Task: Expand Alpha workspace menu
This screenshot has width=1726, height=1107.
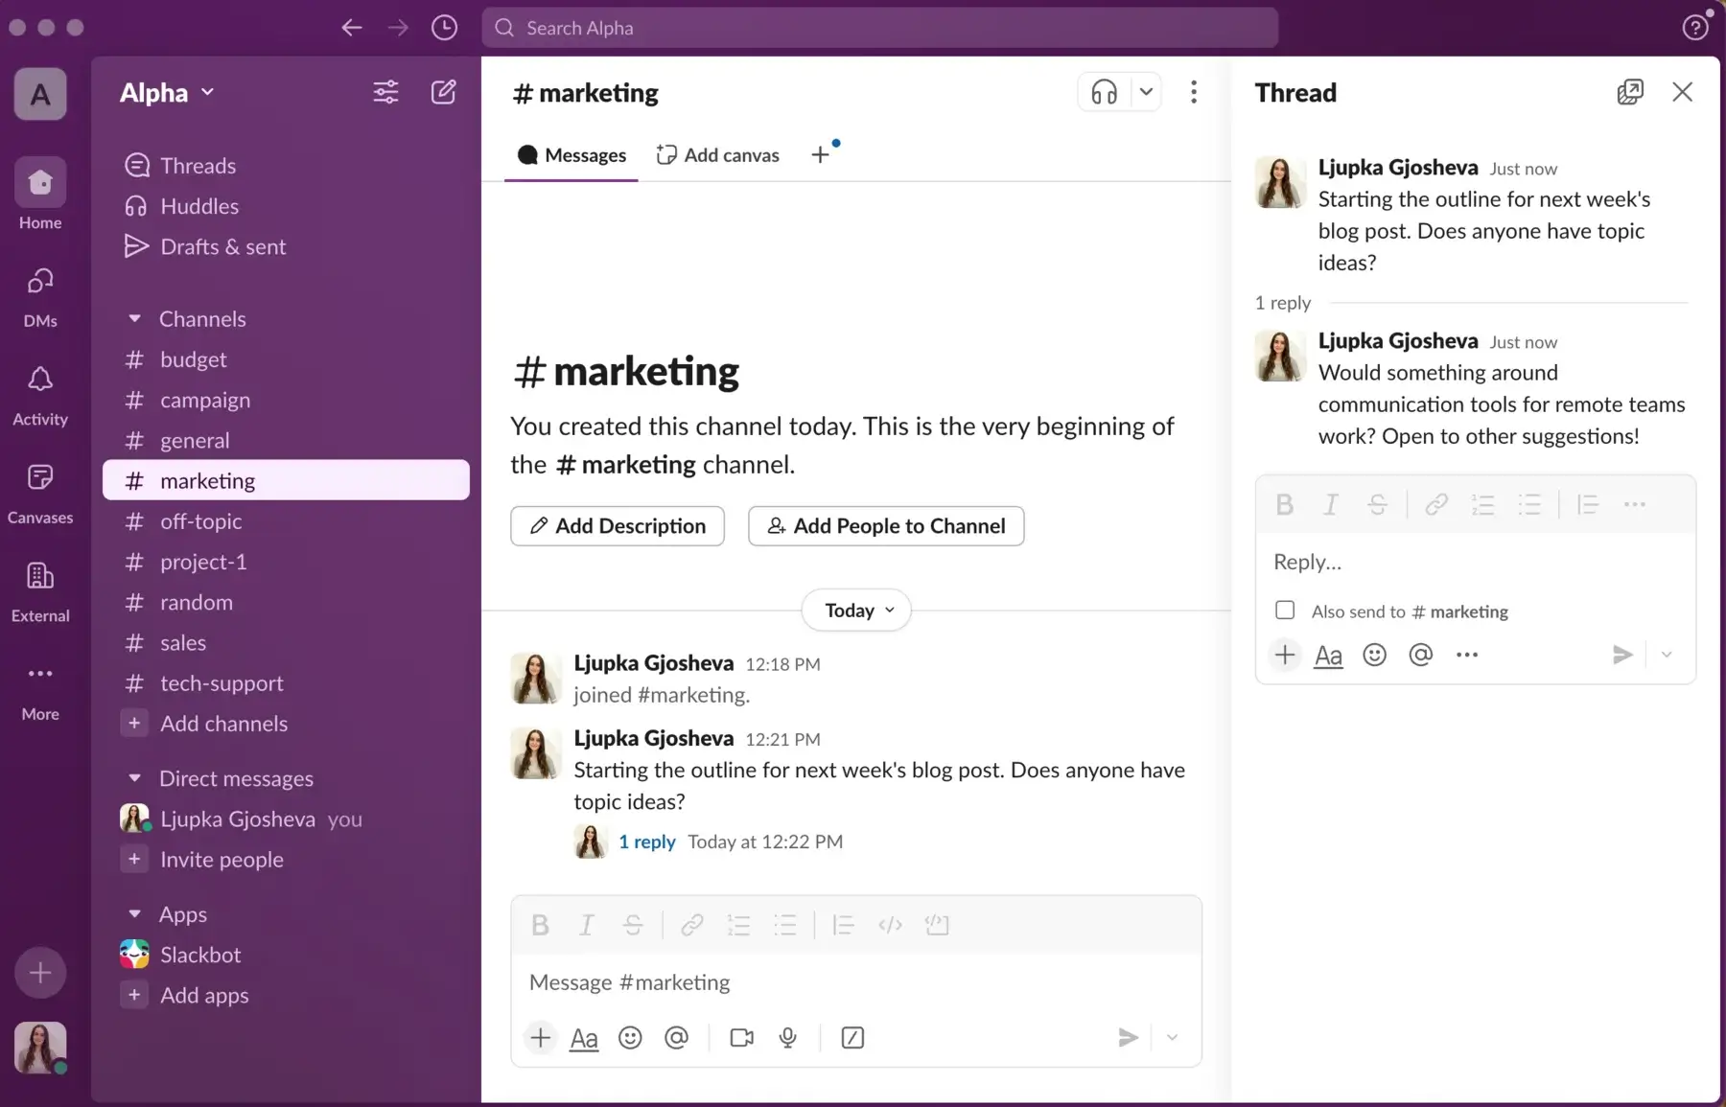Action: [167, 92]
